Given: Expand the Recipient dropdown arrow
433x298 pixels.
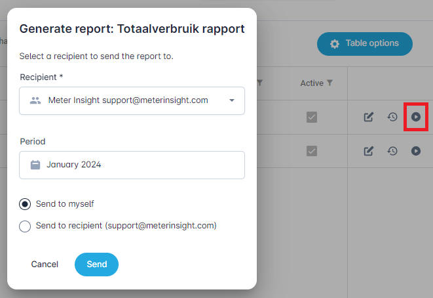Looking at the screenshot, I should (232, 100).
